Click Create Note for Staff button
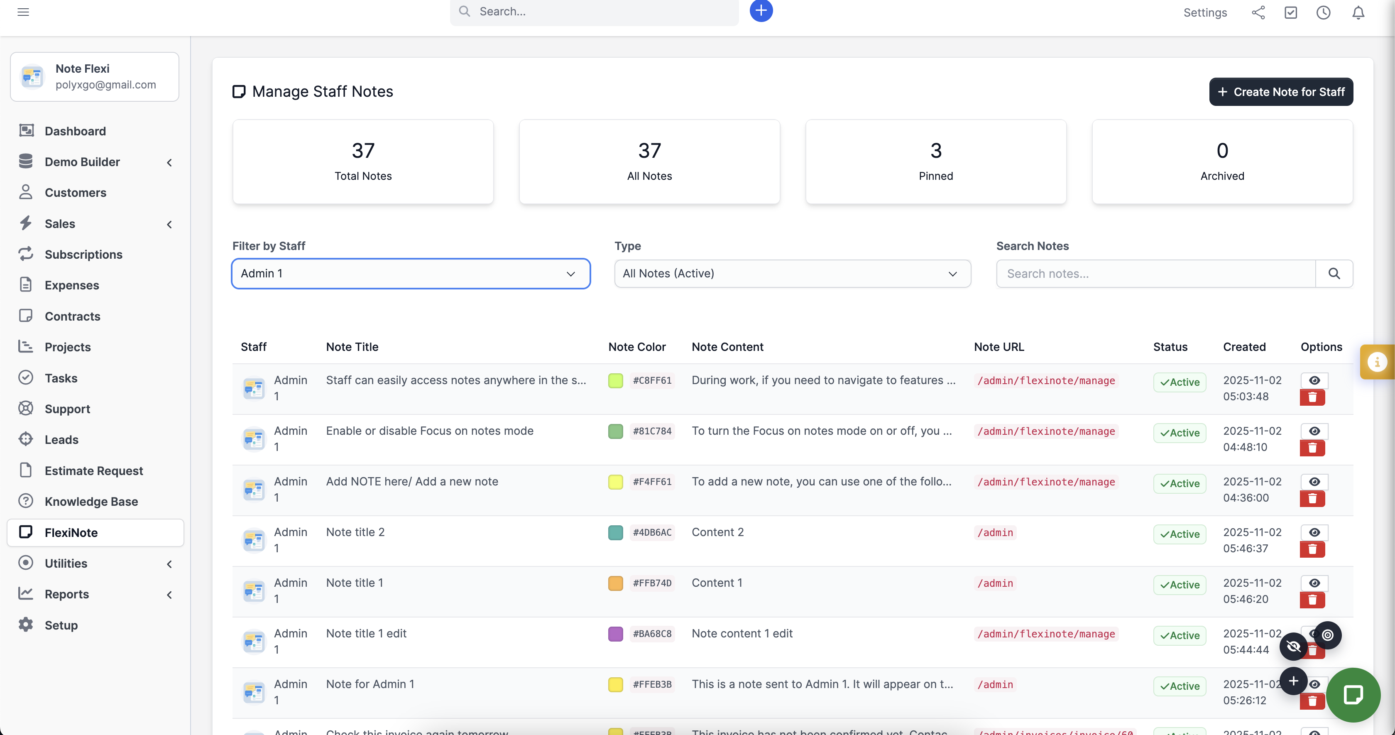Image resolution: width=1395 pixels, height=735 pixels. 1281,92
